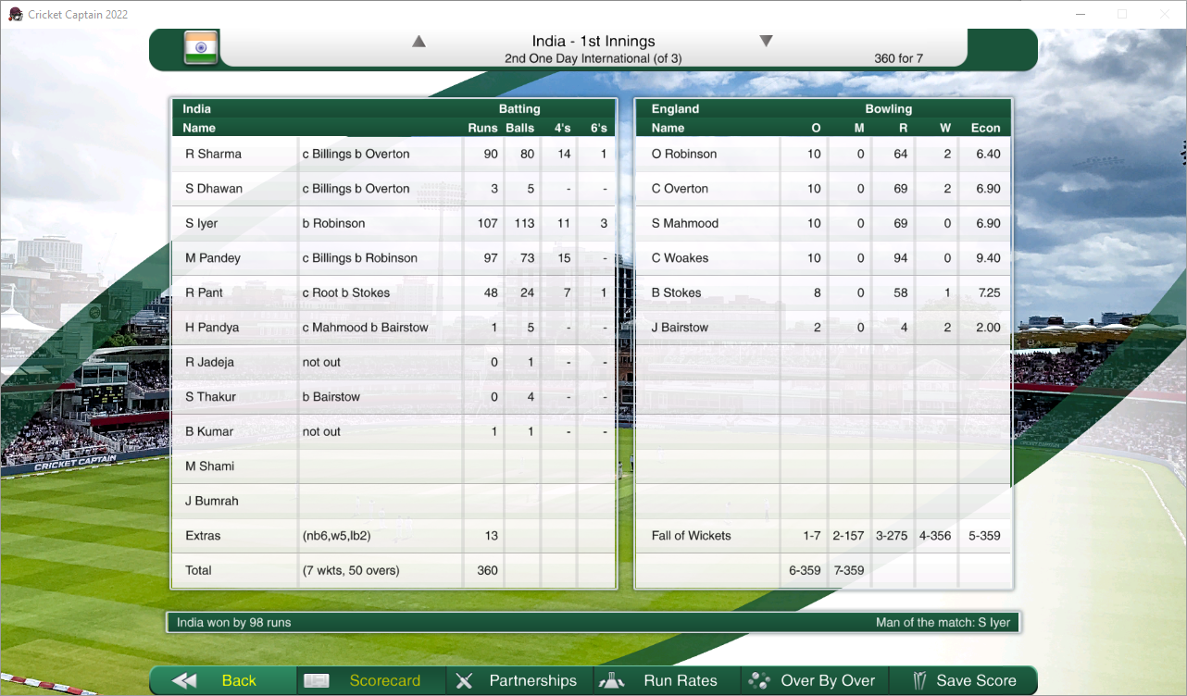Click the Back button label

click(239, 681)
